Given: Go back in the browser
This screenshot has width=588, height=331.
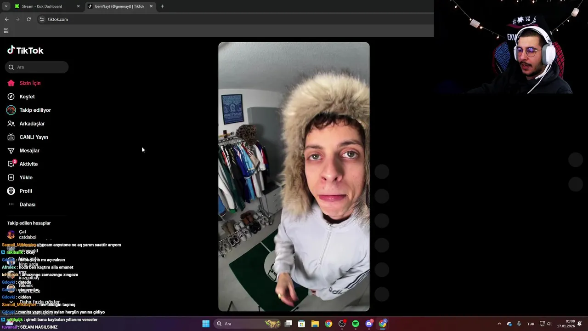Looking at the screenshot, I should tap(6, 19).
